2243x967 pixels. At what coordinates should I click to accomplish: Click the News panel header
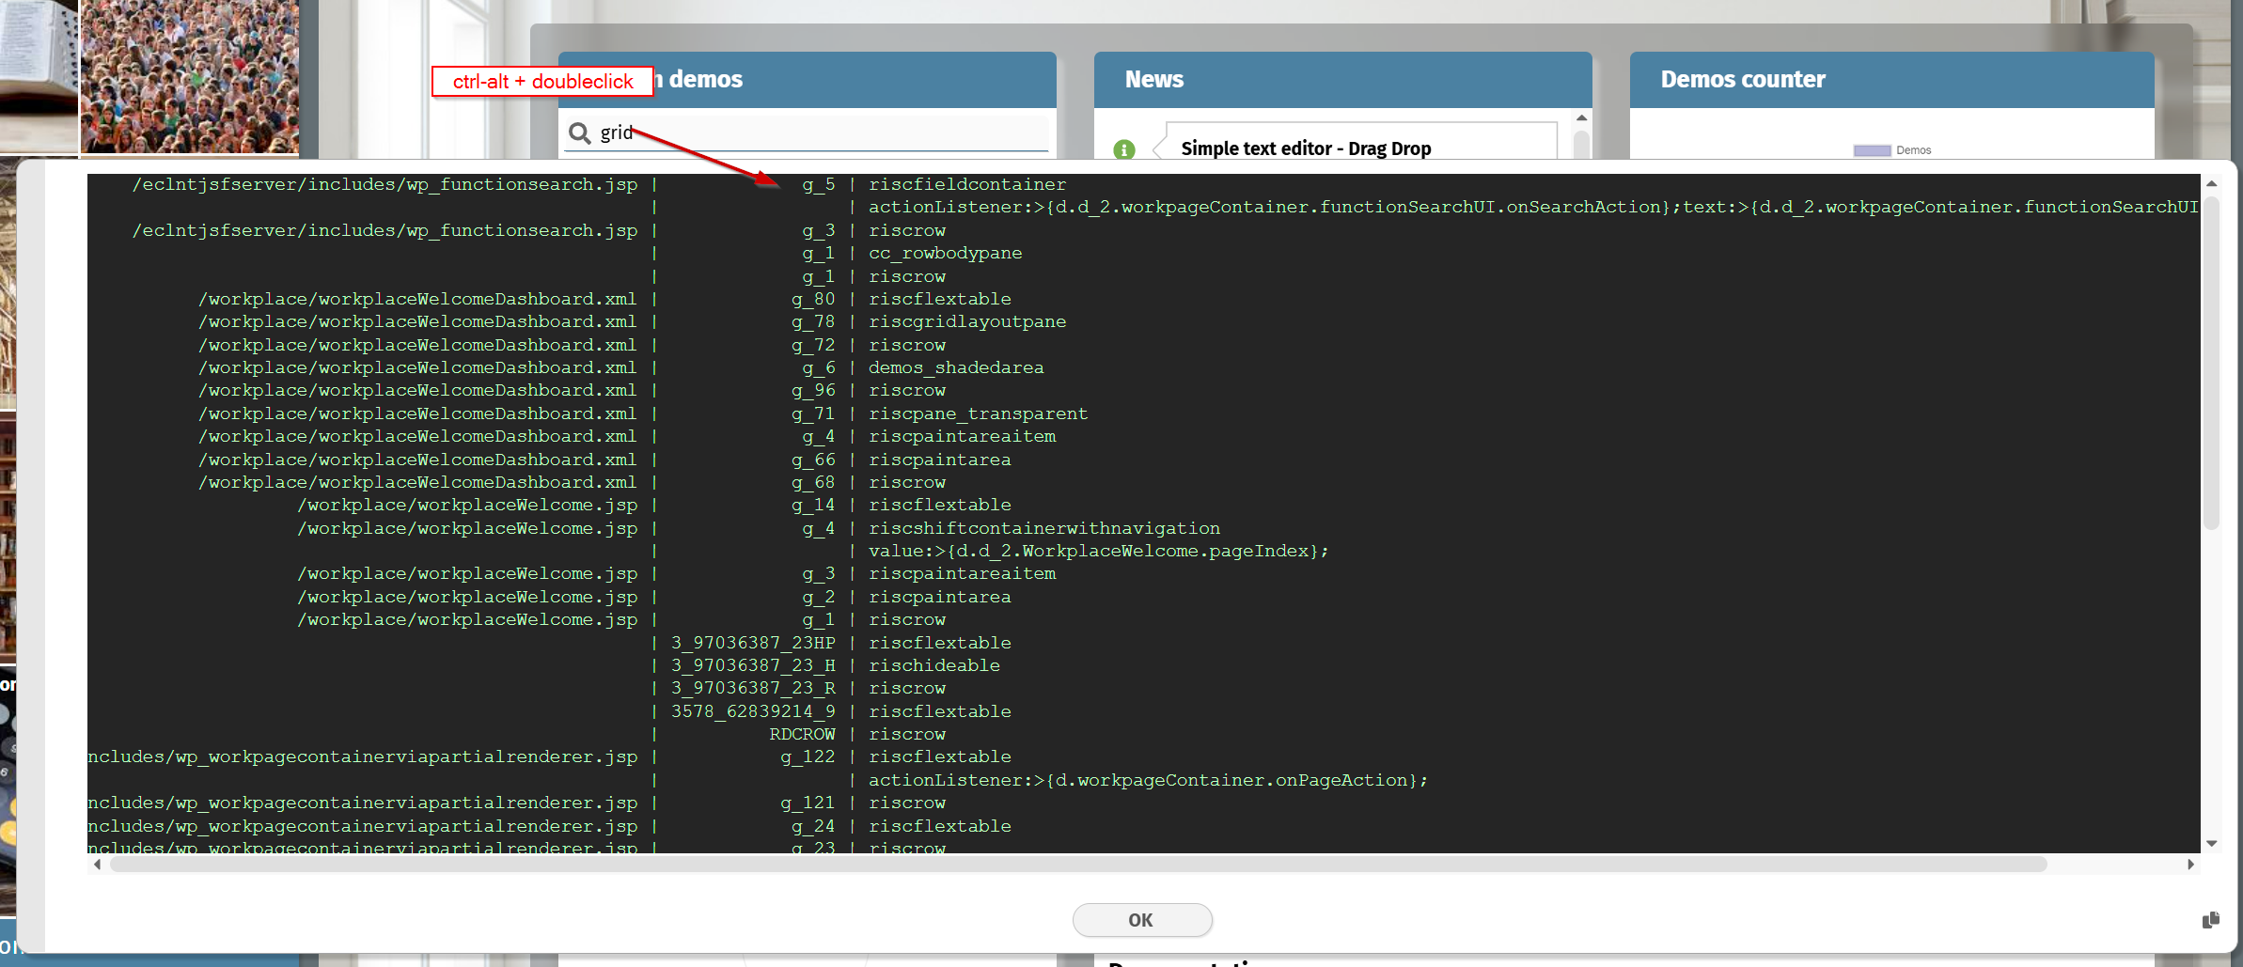1341,80
